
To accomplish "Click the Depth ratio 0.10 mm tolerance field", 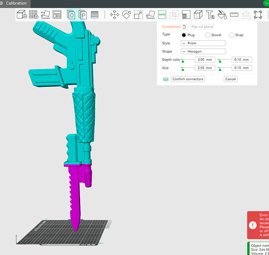I will coord(242,60).
